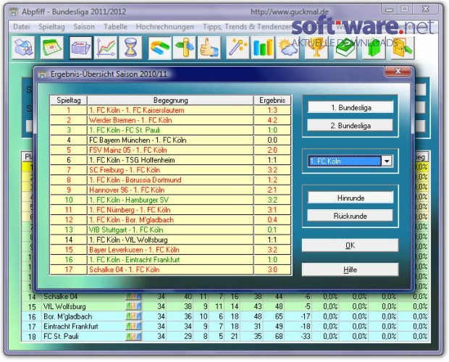This screenshot has width=449, height=362.
Task: Click form chart icon in Bor. M'gladbach row
Action: click(133, 316)
